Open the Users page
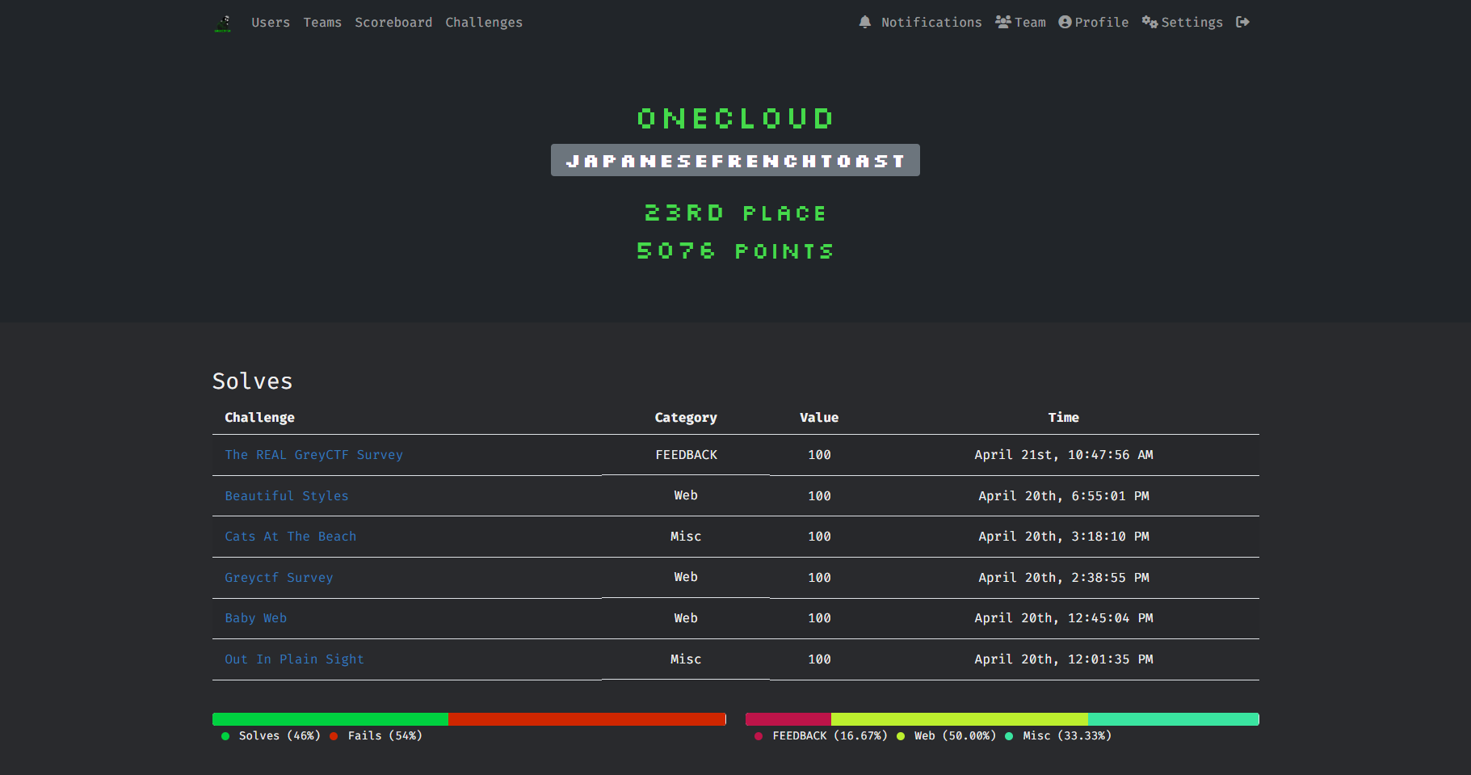This screenshot has width=1471, height=775. (271, 23)
